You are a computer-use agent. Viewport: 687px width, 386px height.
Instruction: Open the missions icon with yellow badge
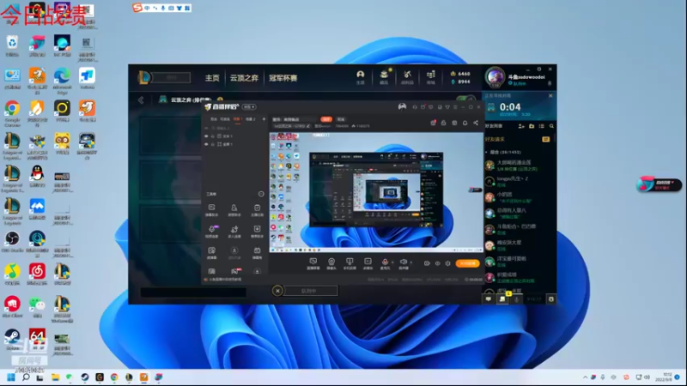pyautogui.click(x=502, y=298)
